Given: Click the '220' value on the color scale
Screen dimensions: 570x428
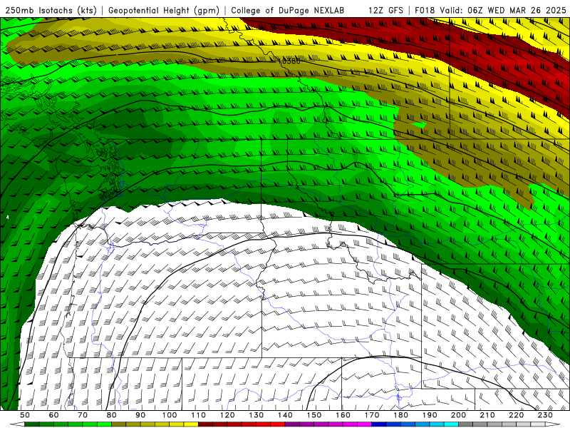Looking at the screenshot, I should pyautogui.click(x=516, y=415).
